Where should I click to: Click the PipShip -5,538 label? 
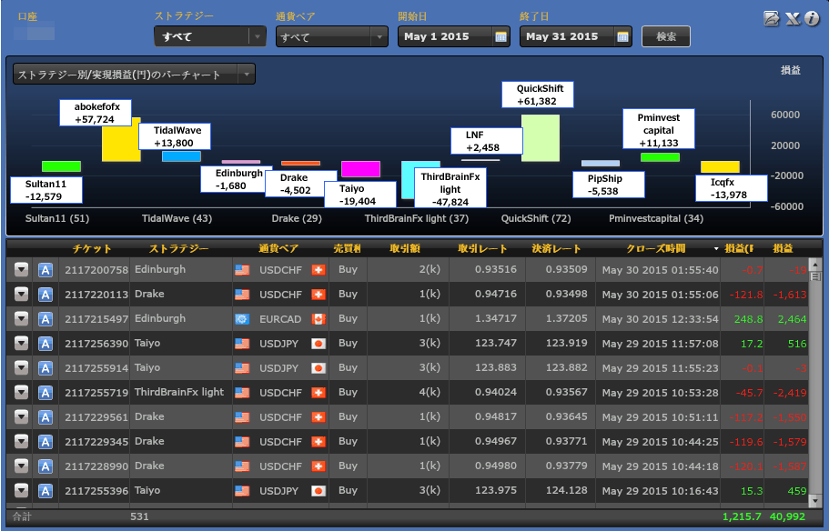click(609, 185)
